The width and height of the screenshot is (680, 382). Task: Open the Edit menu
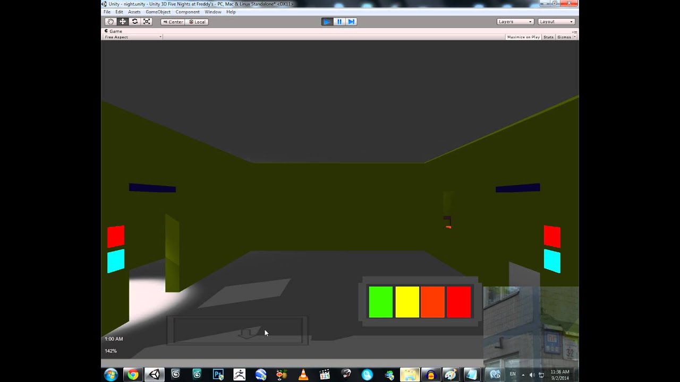coord(119,12)
